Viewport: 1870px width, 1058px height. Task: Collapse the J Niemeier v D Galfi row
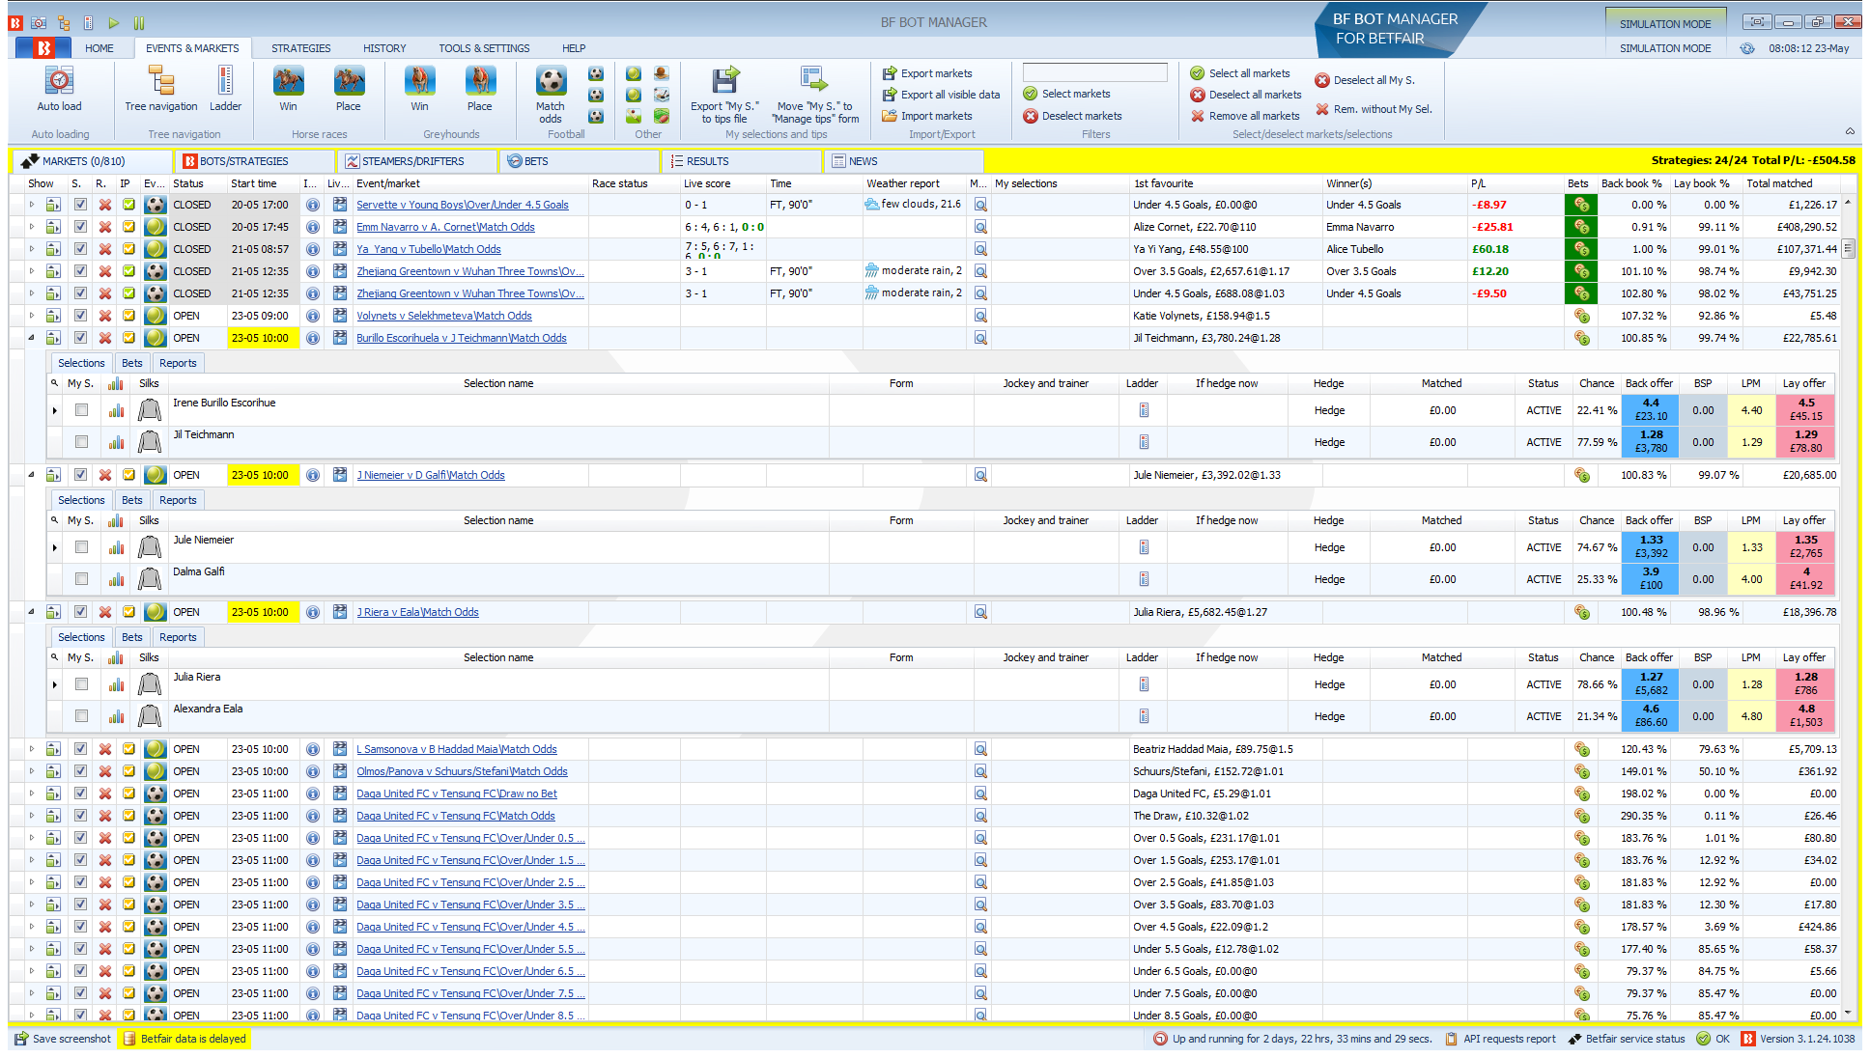coord(31,475)
